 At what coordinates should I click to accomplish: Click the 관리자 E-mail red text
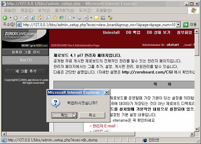pyautogui.click(x=104, y=126)
